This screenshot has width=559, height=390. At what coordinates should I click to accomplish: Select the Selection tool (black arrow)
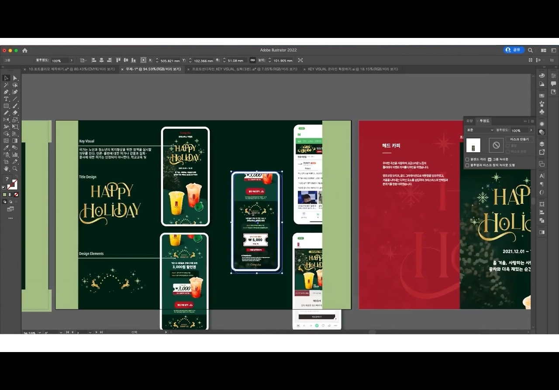tap(6, 78)
